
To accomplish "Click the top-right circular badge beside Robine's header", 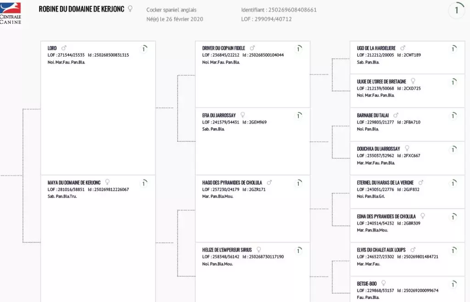I will 456,10.
